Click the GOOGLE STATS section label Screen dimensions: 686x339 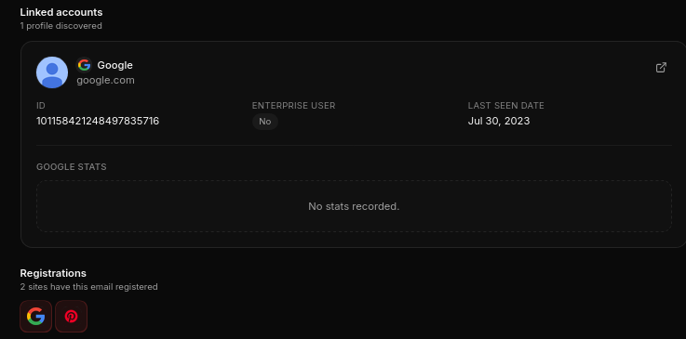(72, 167)
